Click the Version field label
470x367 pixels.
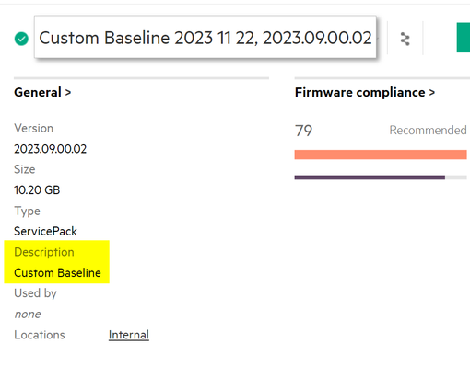(x=34, y=128)
